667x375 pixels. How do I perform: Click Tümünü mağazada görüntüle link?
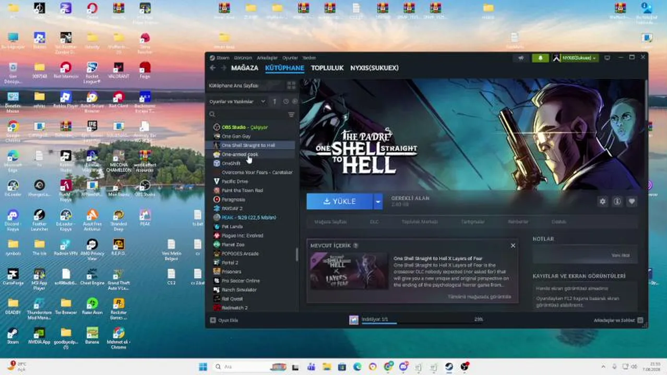(x=479, y=296)
